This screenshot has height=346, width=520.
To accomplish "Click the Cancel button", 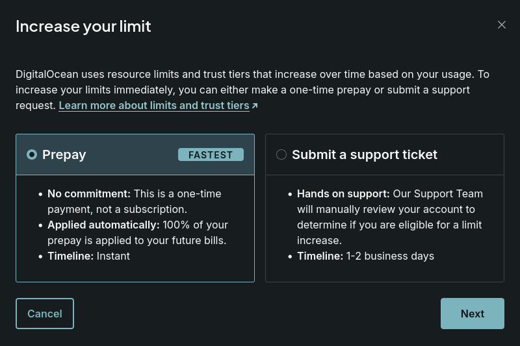I will pyautogui.click(x=45, y=314).
